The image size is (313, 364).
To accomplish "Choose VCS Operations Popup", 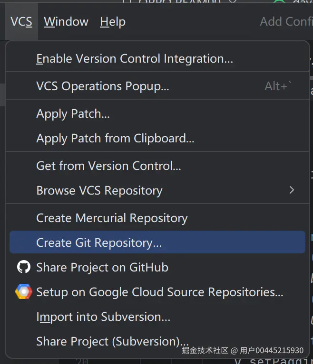I will 103,86.
